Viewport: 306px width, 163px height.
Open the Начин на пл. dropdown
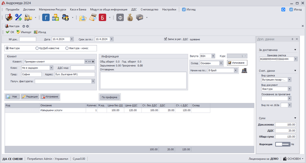(x=235, y=70)
